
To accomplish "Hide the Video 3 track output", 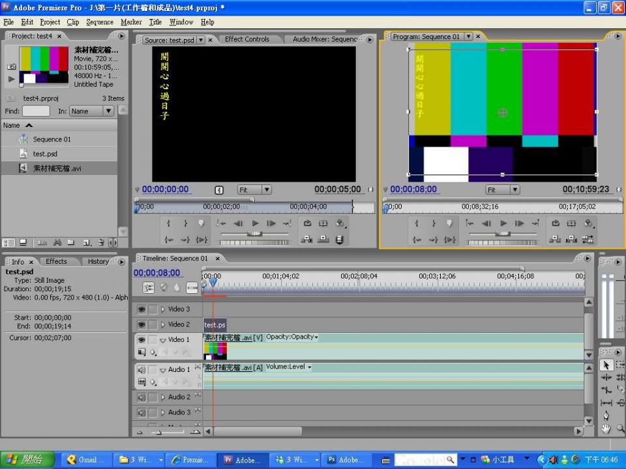I will [142, 309].
